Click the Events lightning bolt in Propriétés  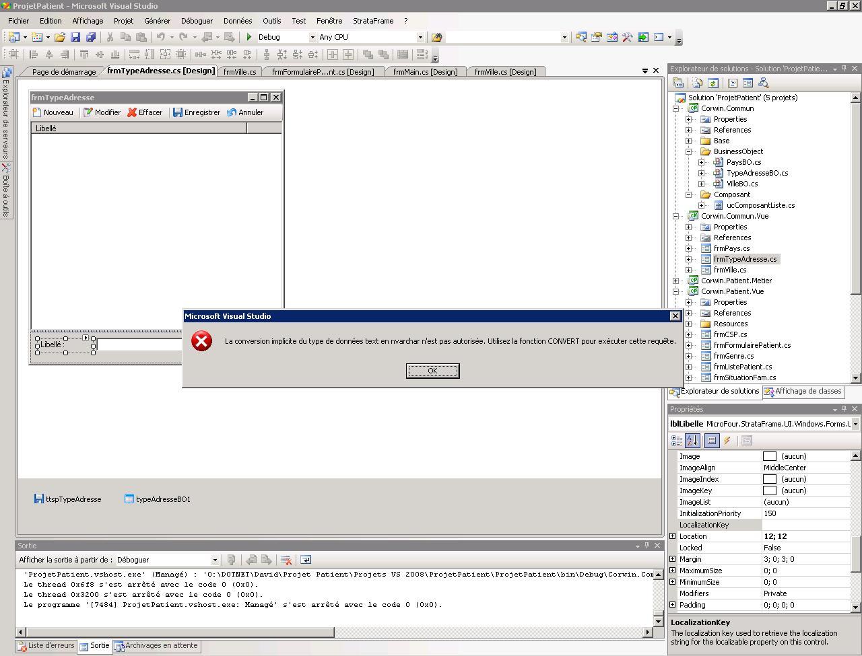727,441
